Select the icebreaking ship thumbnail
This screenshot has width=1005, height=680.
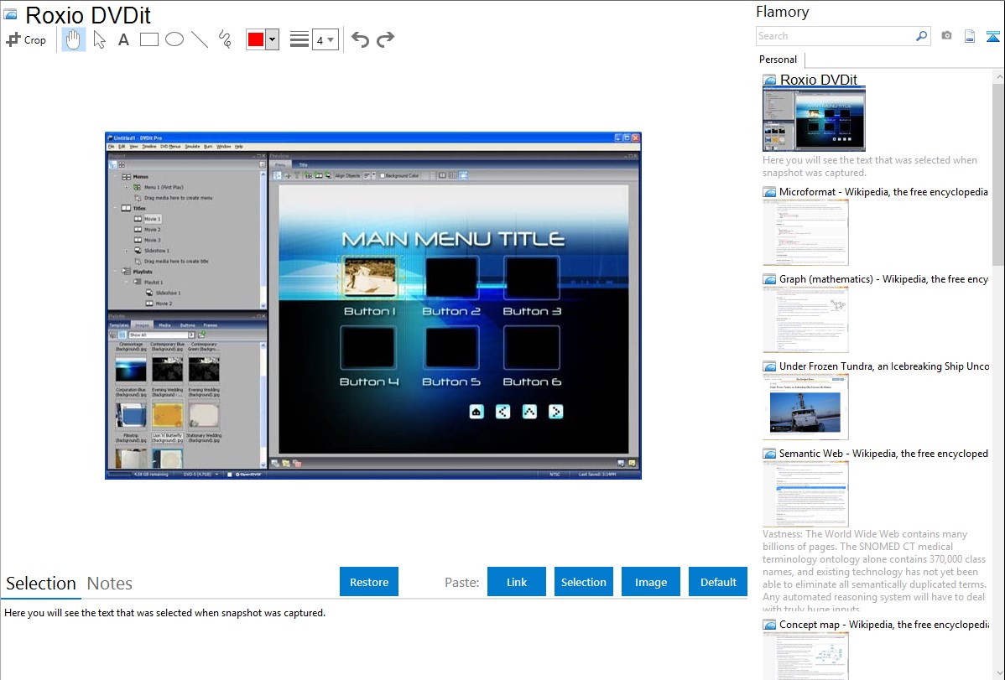coord(805,407)
